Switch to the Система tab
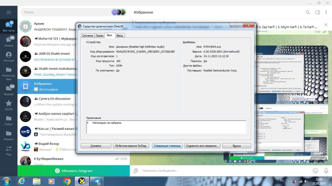The image size is (332, 186). [87, 35]
